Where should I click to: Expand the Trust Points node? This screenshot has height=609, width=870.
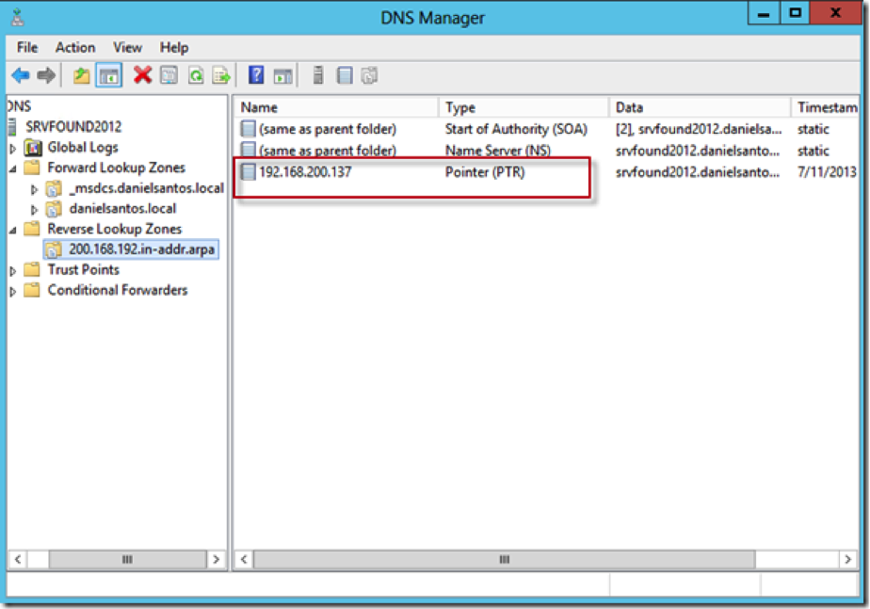click(x=13, y=271)
